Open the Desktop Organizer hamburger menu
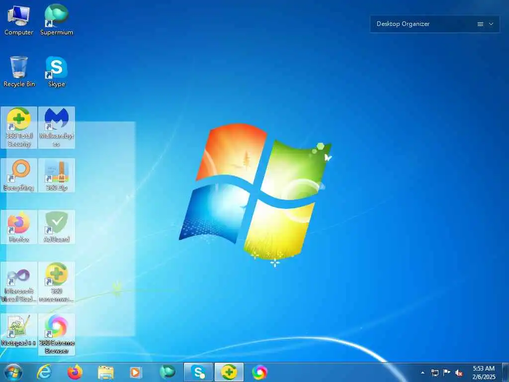Image resolution: width=509 pixels, height=382 pixels. [481, 24]
